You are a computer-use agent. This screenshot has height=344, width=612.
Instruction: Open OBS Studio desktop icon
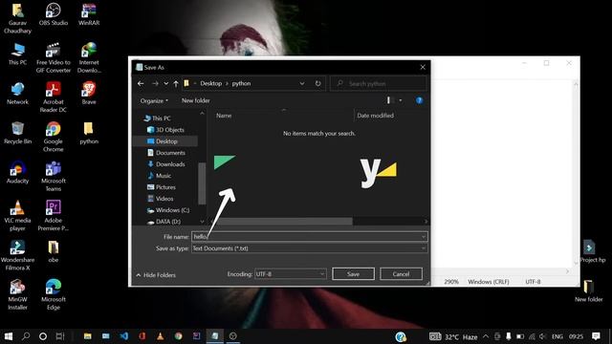coord(54,14)
